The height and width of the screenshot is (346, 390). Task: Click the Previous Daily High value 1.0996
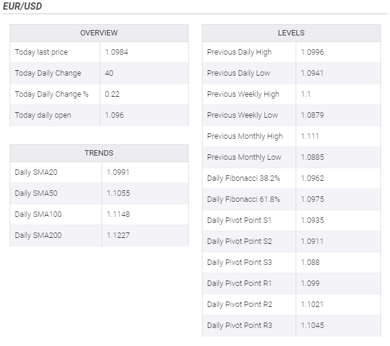[x=312, y=52]
